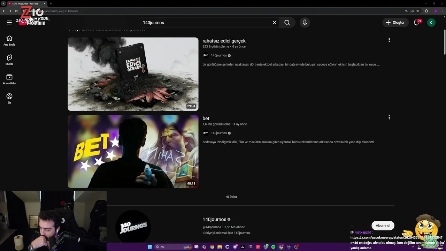Click channel icon beside bet video
446x251 pixels.
206,133
